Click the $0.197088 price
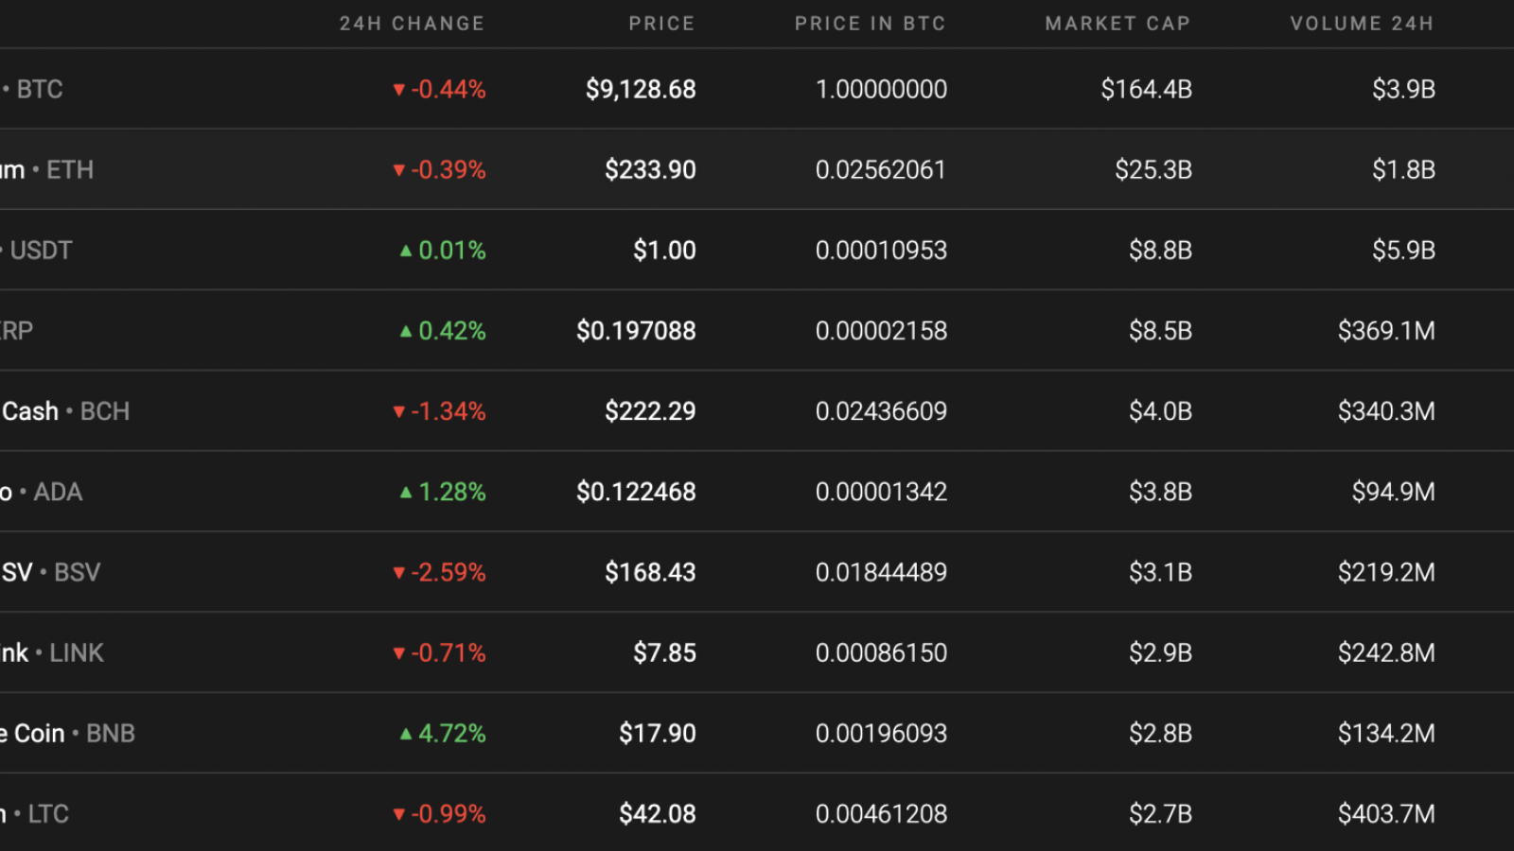This screenshot has height=851, width=1514. click(x=636, y=330)
